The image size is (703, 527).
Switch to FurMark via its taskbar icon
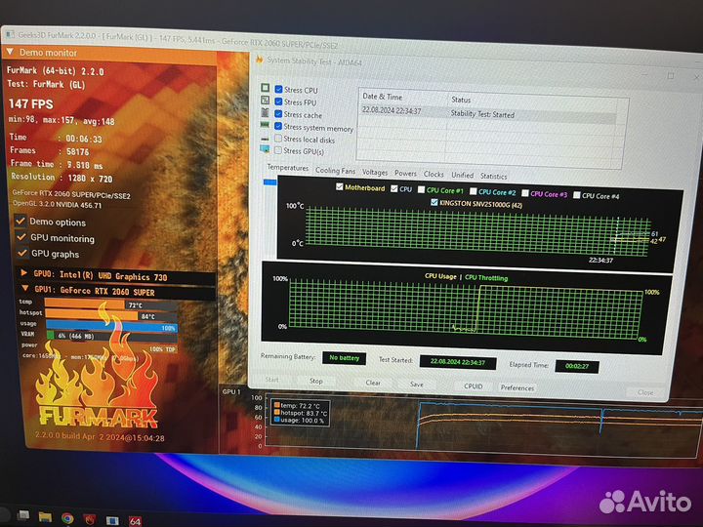(90, 520)
